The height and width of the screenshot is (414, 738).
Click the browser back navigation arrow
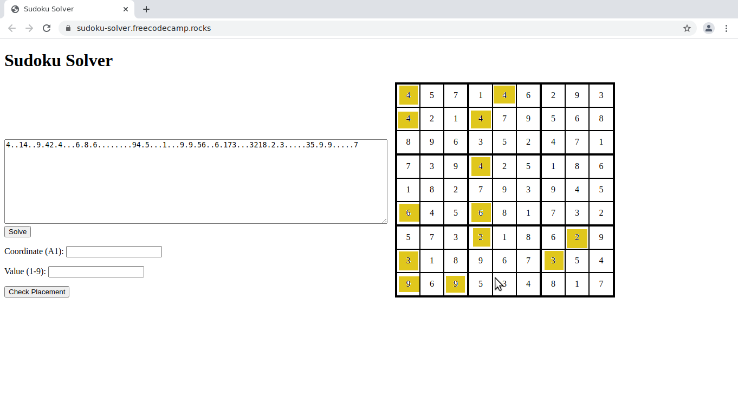click(x=12, y=28)
